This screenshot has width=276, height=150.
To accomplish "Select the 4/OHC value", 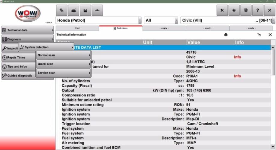I will coord(192,81).
